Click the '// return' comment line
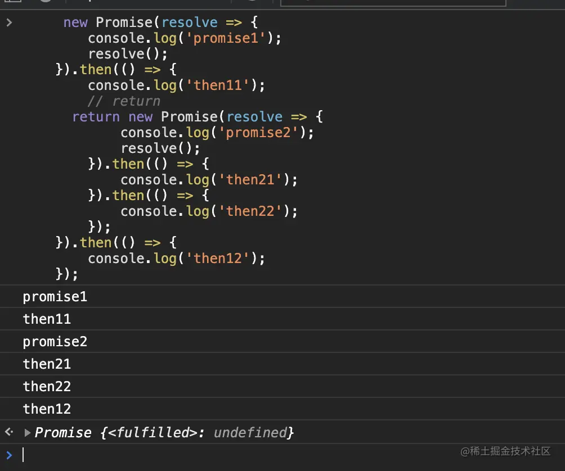Screen dimensions: 565x471 (124, 101)
